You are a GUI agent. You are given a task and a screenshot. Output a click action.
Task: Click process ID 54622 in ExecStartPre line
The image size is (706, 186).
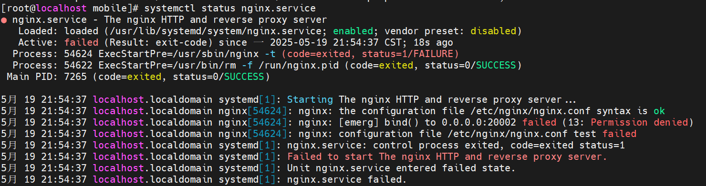point(78,65)
